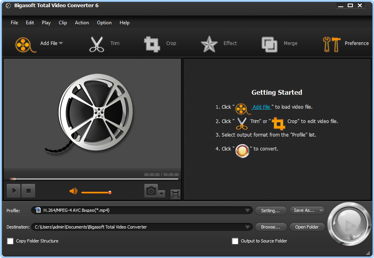The height and width of the screenshot is (258, 374).
Task: Open the Help menu
Action: [124, 23]
